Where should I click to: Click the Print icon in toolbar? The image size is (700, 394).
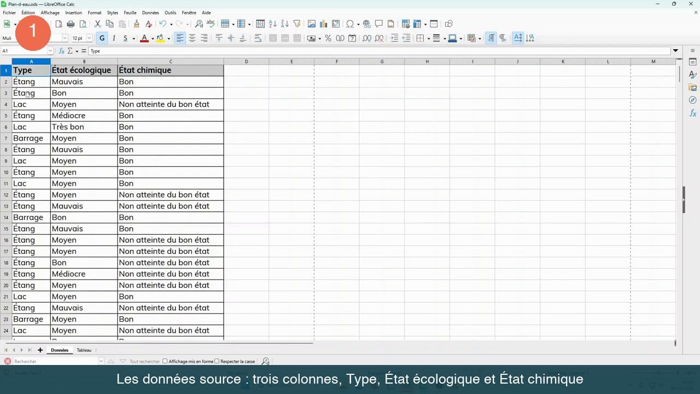(71, 24)
